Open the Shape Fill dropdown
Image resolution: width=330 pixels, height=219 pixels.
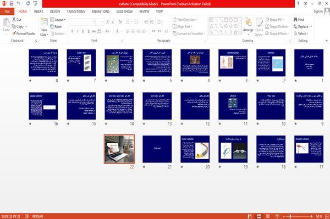point(274,20)
